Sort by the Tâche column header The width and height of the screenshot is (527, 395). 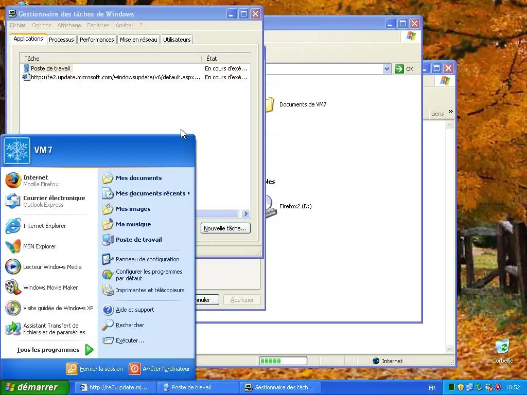click(x=111, y=59)
